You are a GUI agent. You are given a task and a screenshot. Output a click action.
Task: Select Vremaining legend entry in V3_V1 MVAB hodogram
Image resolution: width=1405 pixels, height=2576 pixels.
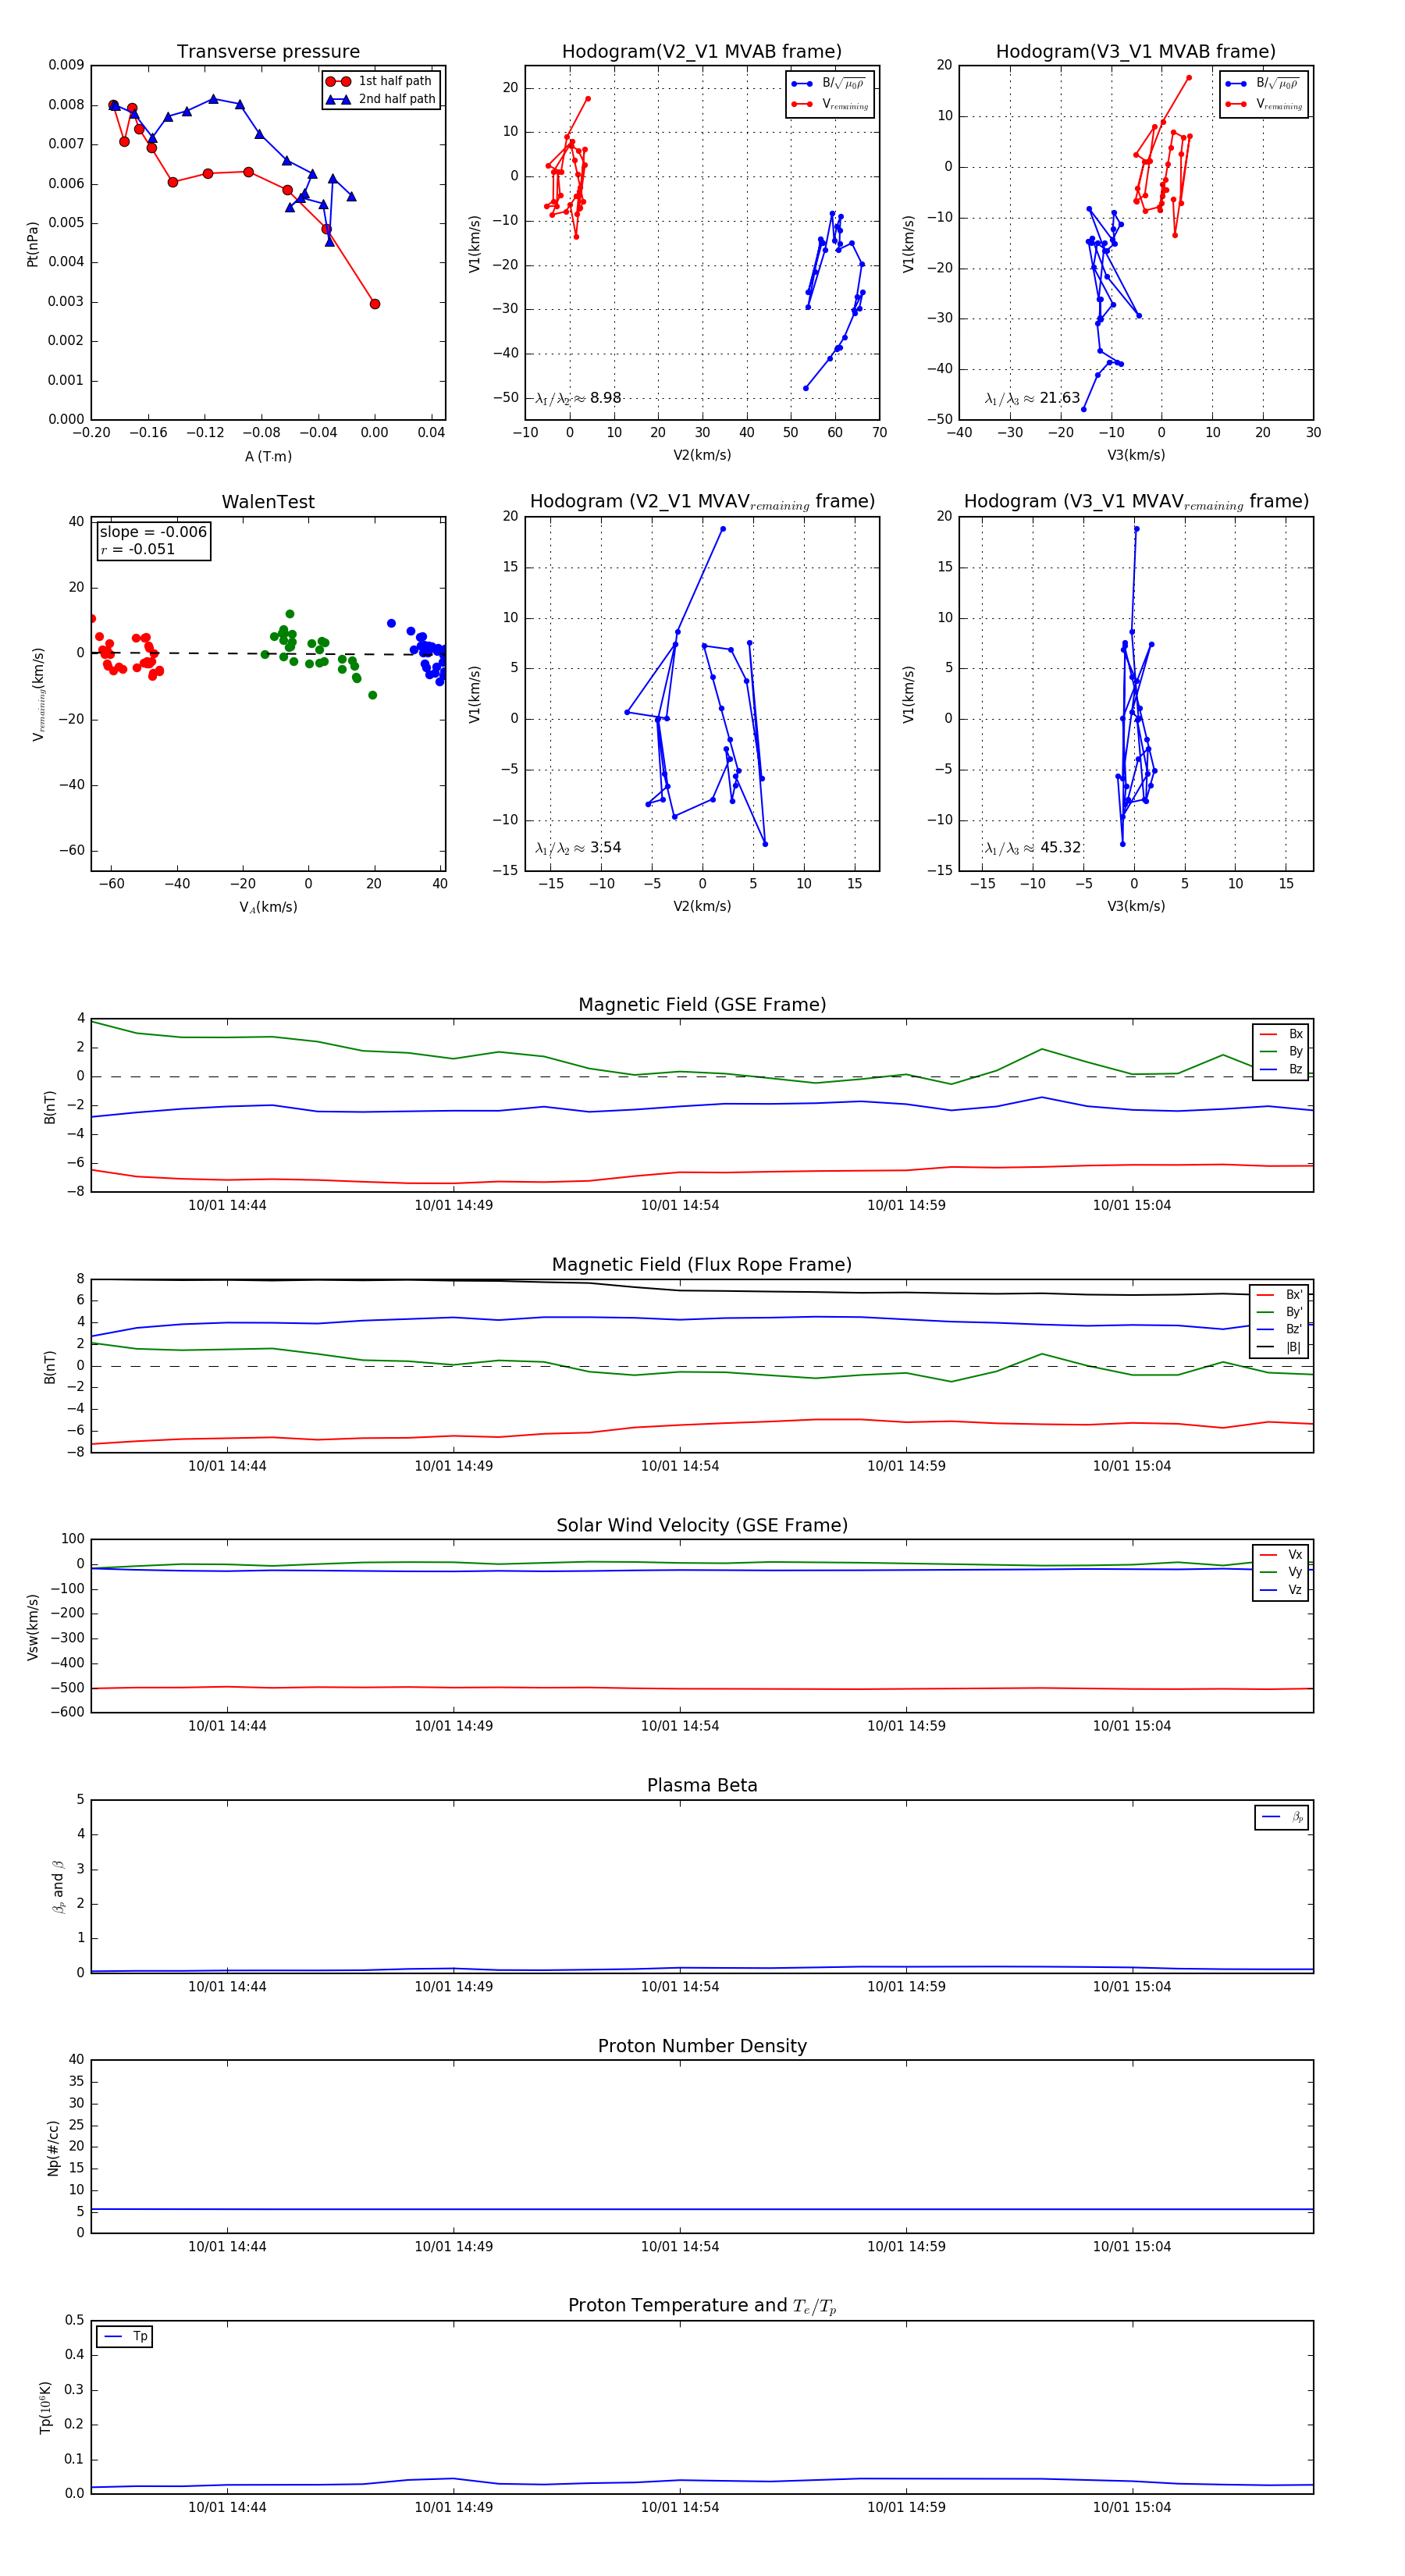tap(1262, 104)
